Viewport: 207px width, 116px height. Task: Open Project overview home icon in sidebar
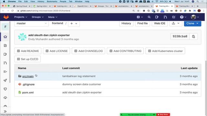click(5, 37)
